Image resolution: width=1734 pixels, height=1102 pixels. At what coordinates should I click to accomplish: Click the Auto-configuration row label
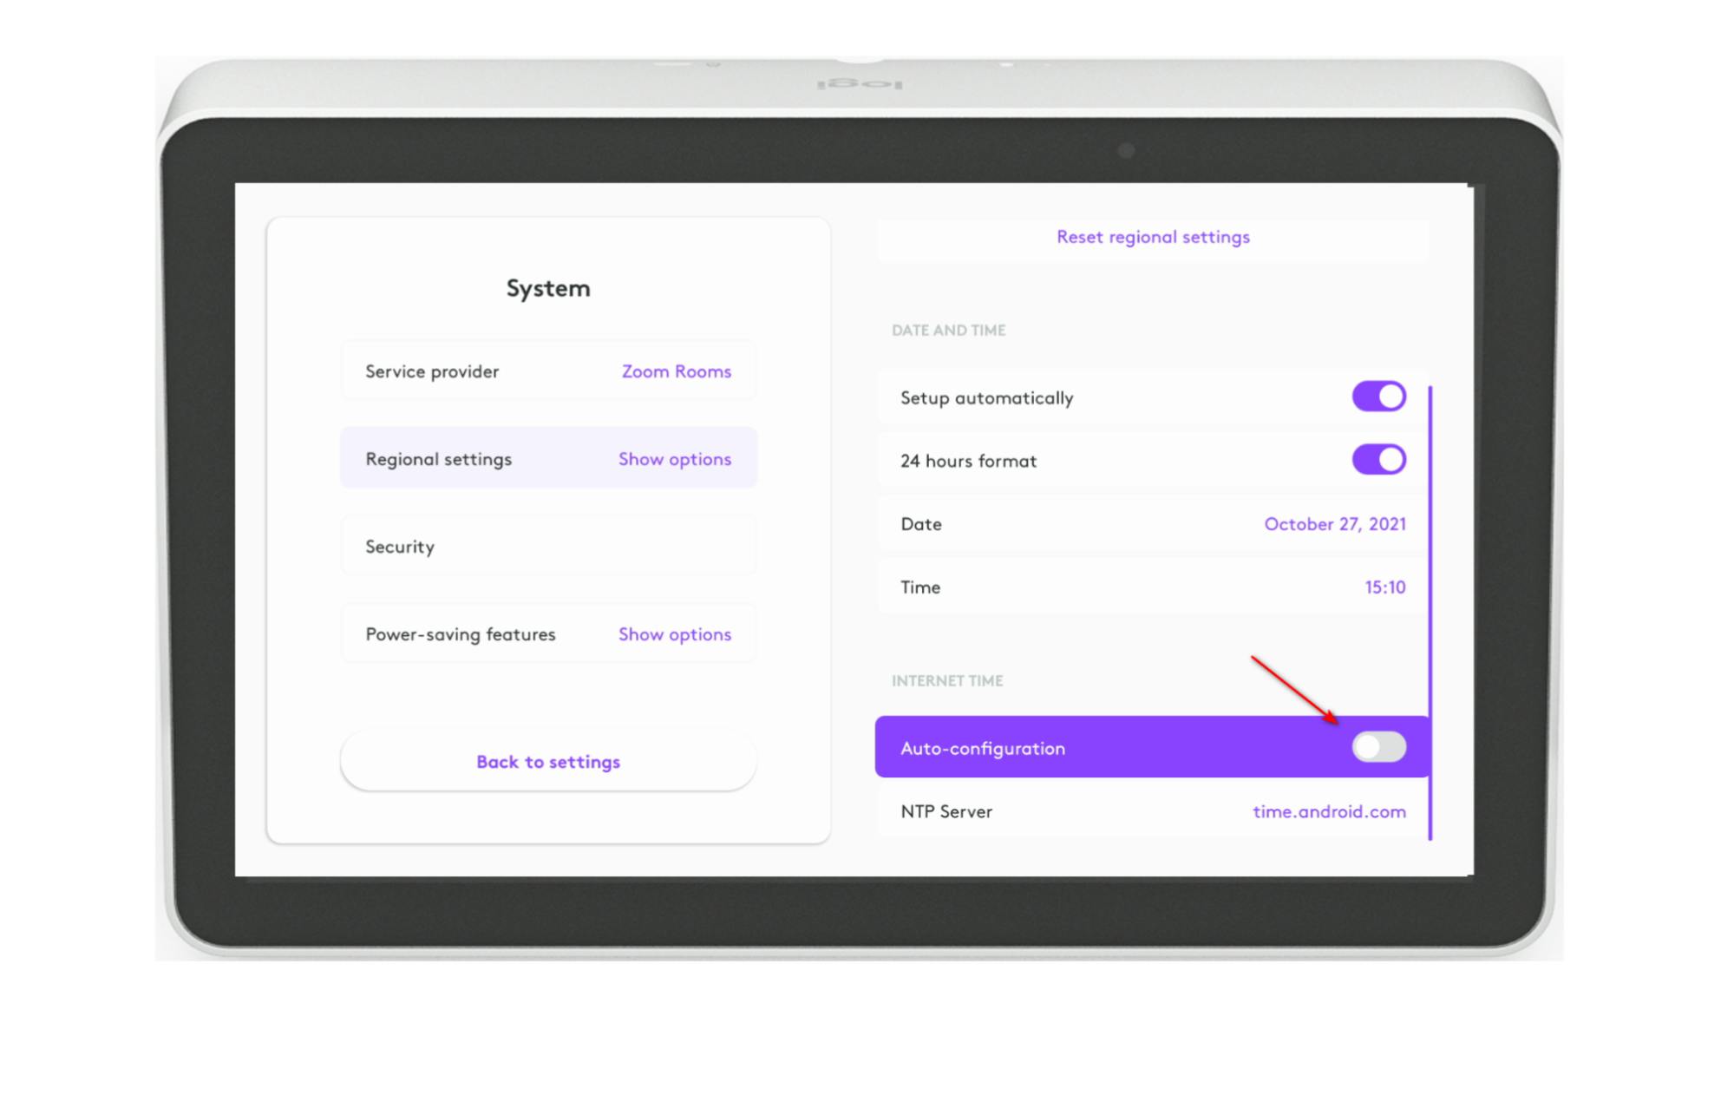[983, 749]
